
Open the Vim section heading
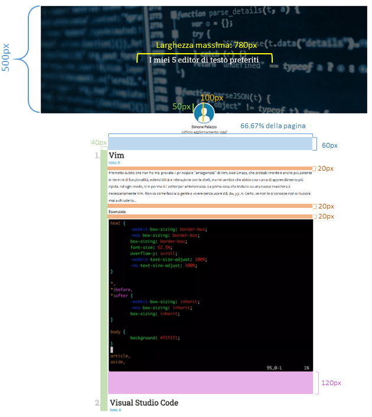[x=116, y=155]
